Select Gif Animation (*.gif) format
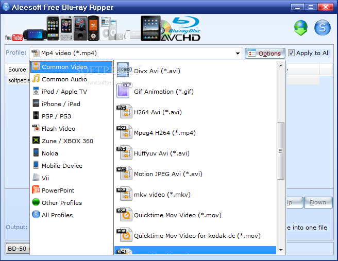Image resolution: width=338 pixels, height=261 pixels. pos(195,92)
